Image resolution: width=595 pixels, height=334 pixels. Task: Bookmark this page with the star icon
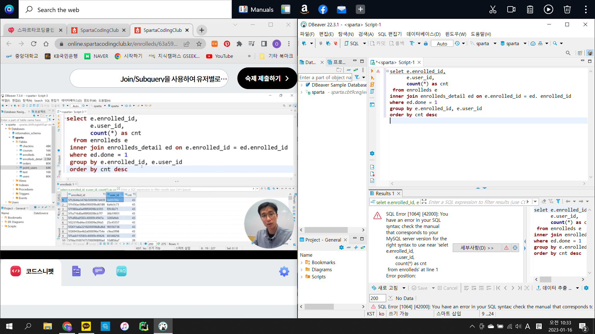pos(199,44)
